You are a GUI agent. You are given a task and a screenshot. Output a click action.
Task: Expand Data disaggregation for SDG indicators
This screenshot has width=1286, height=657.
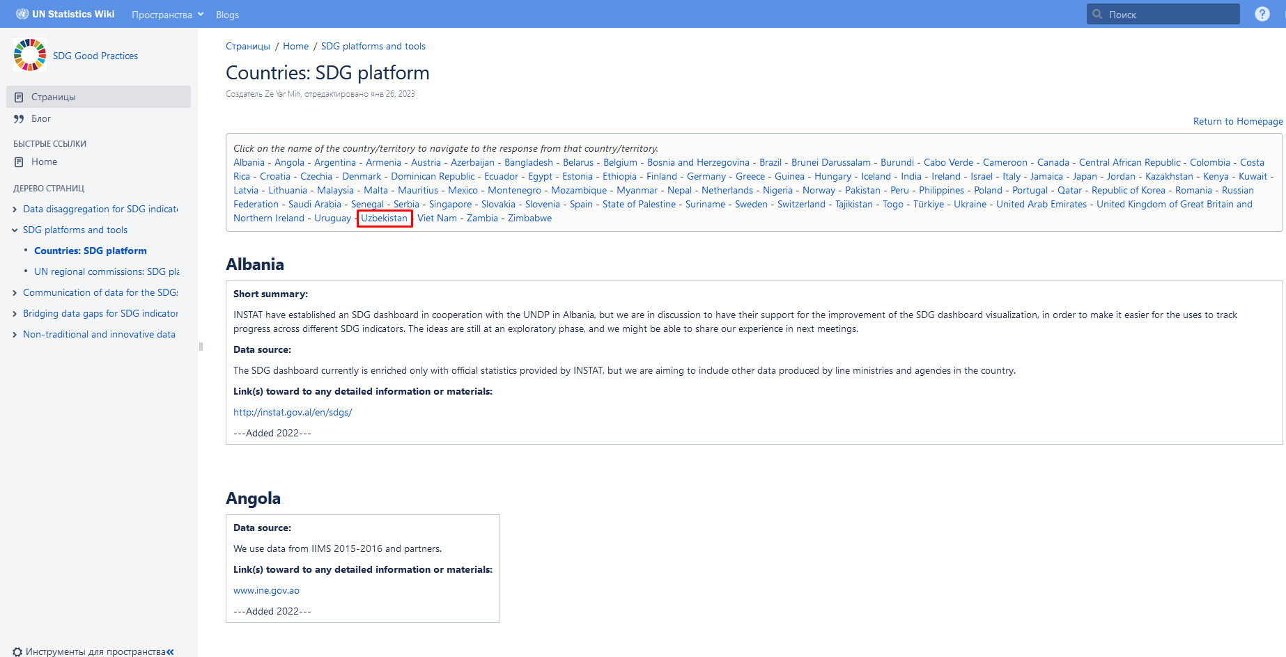(15, 209)
